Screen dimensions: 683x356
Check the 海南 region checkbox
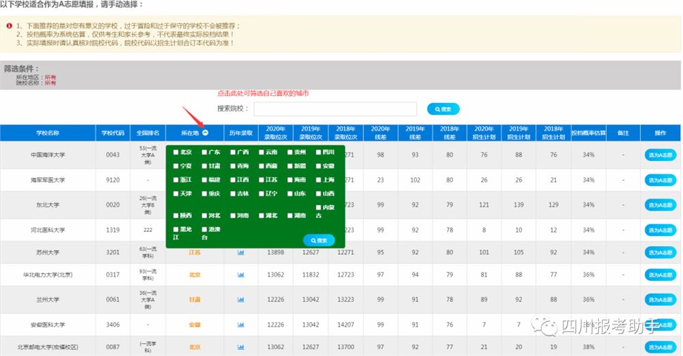[x=290, y=180]
